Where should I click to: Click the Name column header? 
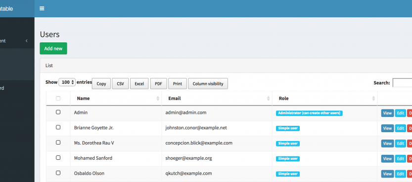(x=116, y=99)
